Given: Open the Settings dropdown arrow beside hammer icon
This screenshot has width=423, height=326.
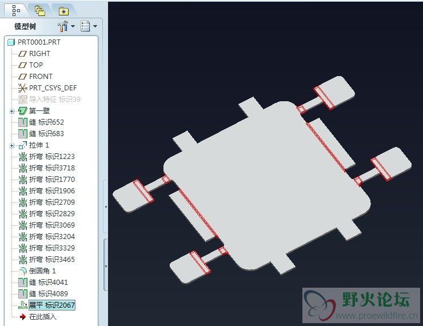Looking at the screenshot, I should click(x=73, y=26).
